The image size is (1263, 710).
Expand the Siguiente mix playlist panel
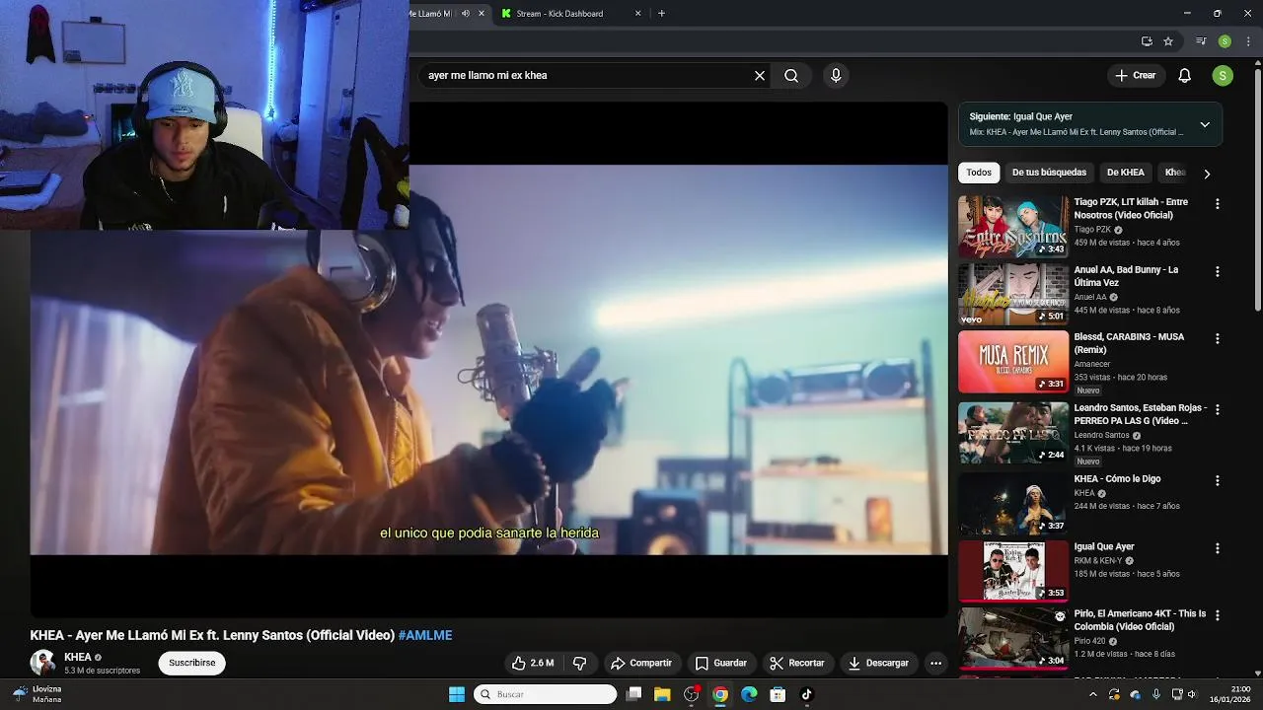[1205, 124]
